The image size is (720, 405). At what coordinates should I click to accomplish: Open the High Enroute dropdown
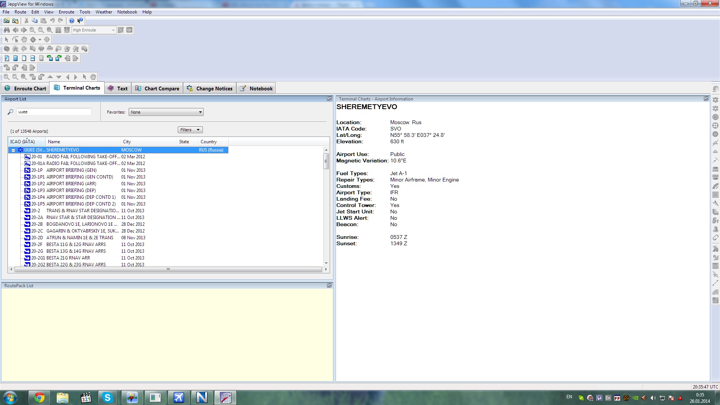[94, 30]
